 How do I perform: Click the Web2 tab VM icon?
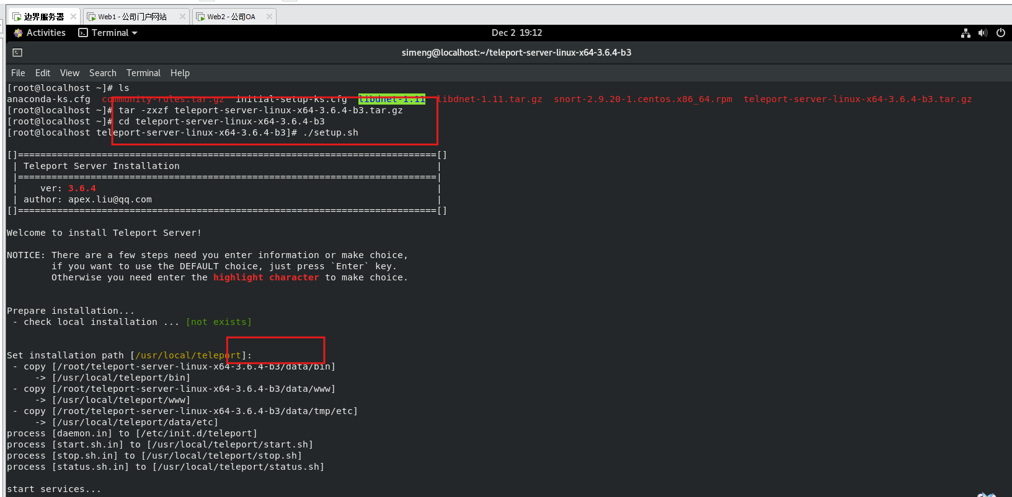point(200,17)
